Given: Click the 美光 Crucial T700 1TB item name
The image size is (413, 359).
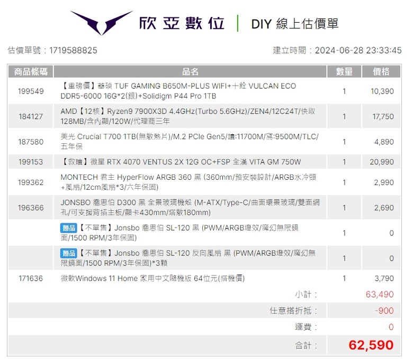Looking at the screenshot, I should coord(190,142).
